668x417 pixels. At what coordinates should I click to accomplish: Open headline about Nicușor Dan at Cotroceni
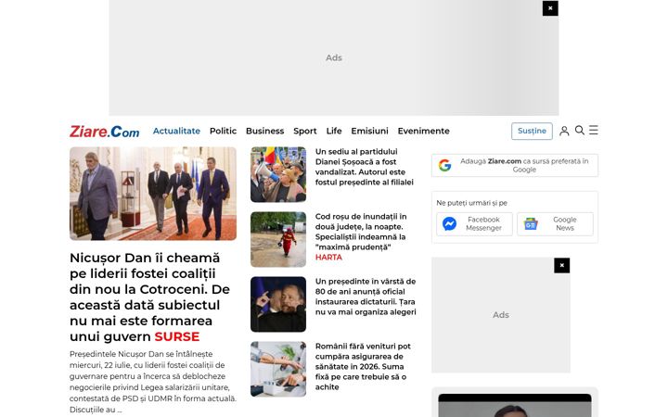pyautogui.click(x=150, y=297)
